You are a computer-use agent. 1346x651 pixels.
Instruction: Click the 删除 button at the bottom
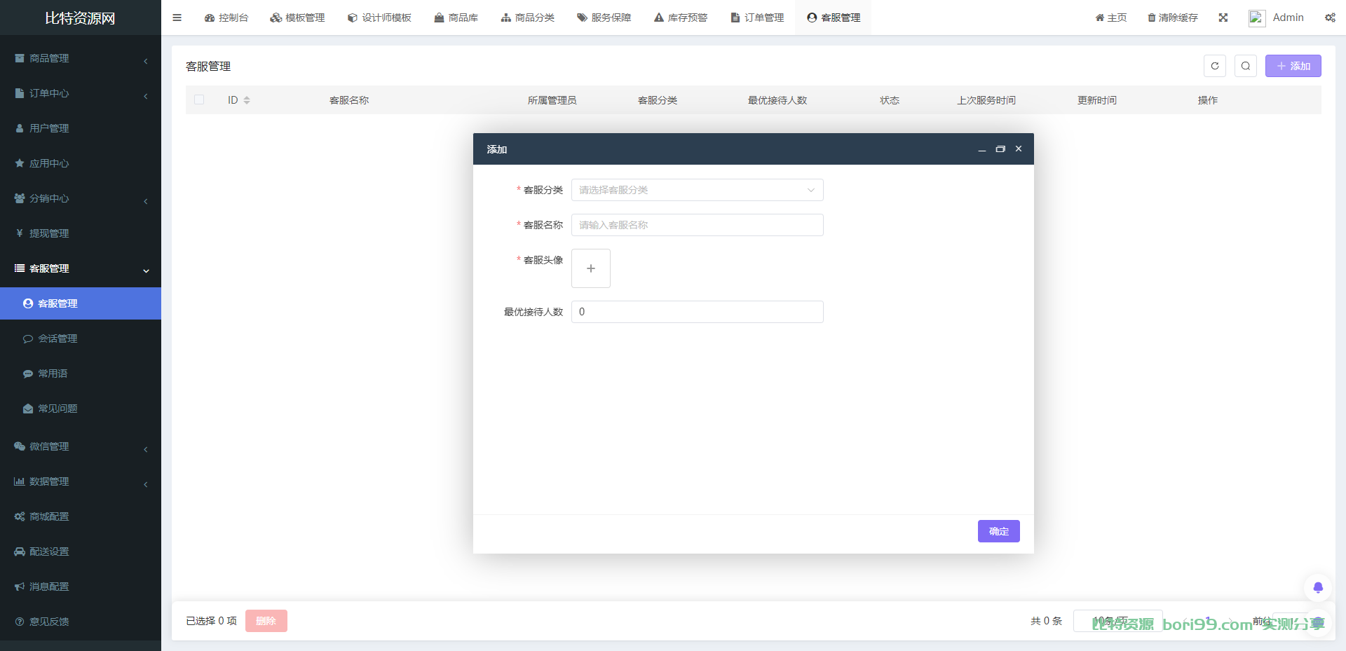(x=266, y=621)
